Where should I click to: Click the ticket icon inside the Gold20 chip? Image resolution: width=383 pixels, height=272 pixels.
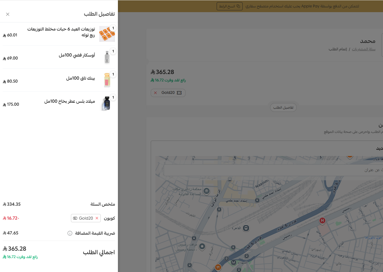[x=178, y=93]
